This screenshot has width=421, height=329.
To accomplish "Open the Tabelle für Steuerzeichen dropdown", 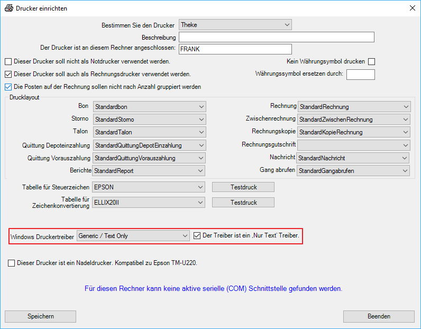I will click(149, 187).
